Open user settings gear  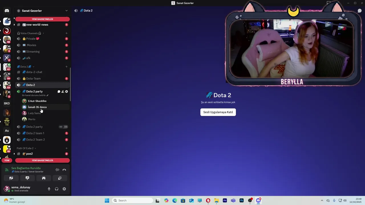(x=64, y=189)
